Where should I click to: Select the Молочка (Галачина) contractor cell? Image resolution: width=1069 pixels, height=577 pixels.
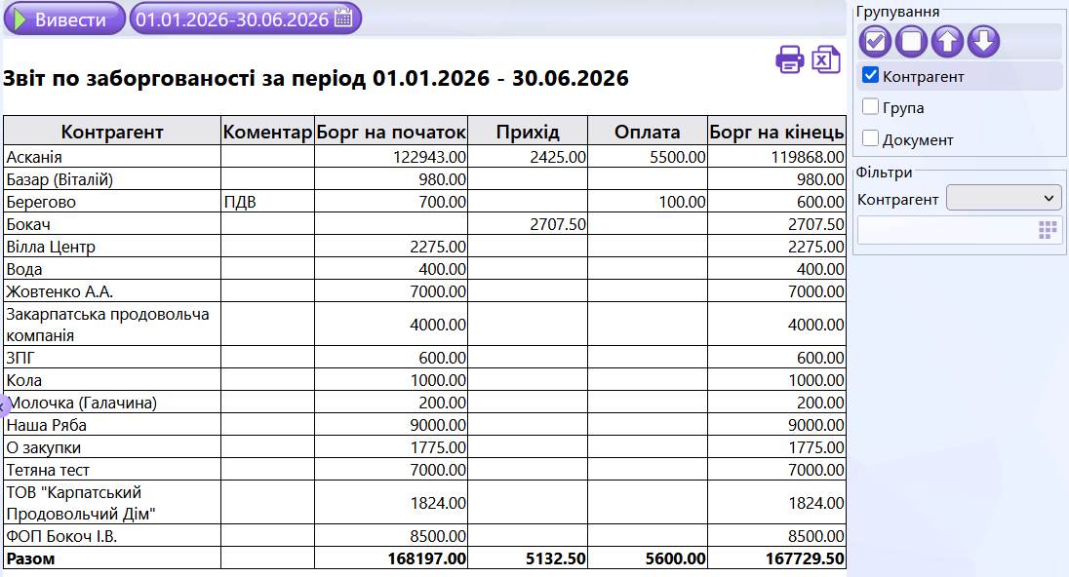point(112,403)
